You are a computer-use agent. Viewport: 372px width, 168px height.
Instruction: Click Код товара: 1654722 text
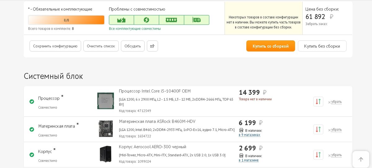(135, 136)
